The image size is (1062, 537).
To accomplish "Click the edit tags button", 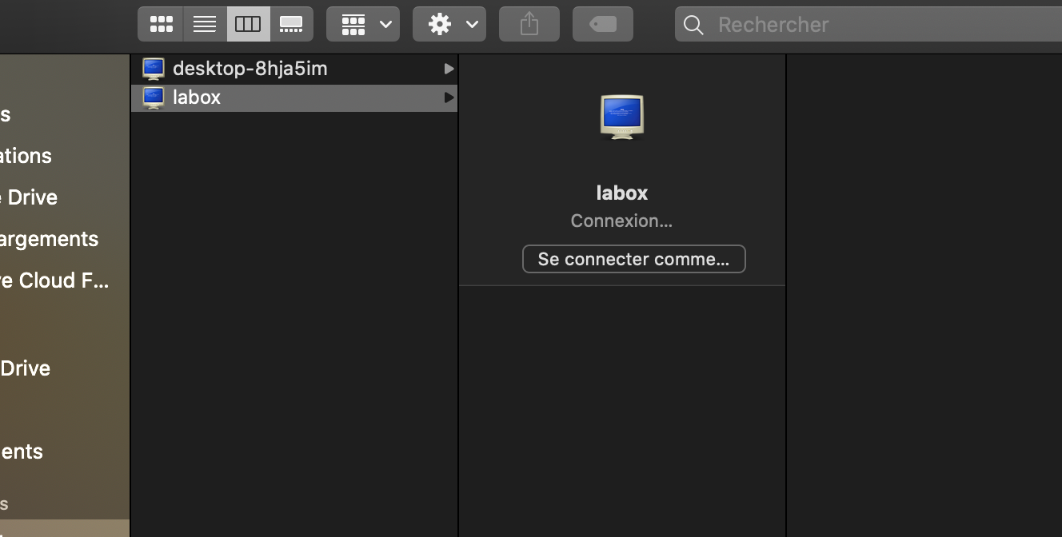I will (x=603, y=25).
